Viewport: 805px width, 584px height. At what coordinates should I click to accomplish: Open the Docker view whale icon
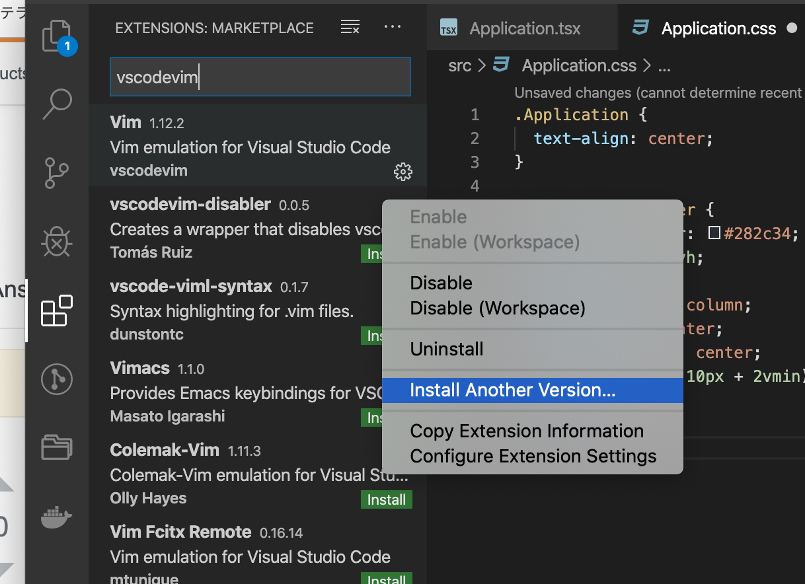(x=57, y=517)
